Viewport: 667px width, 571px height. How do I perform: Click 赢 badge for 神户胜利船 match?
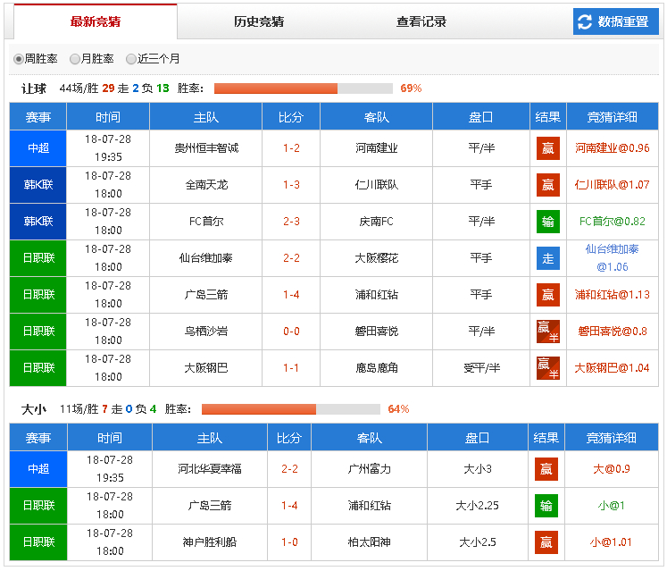click(546, 542)
